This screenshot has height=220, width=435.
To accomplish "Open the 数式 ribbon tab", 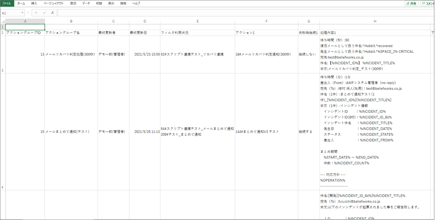I will coord(73,3).
